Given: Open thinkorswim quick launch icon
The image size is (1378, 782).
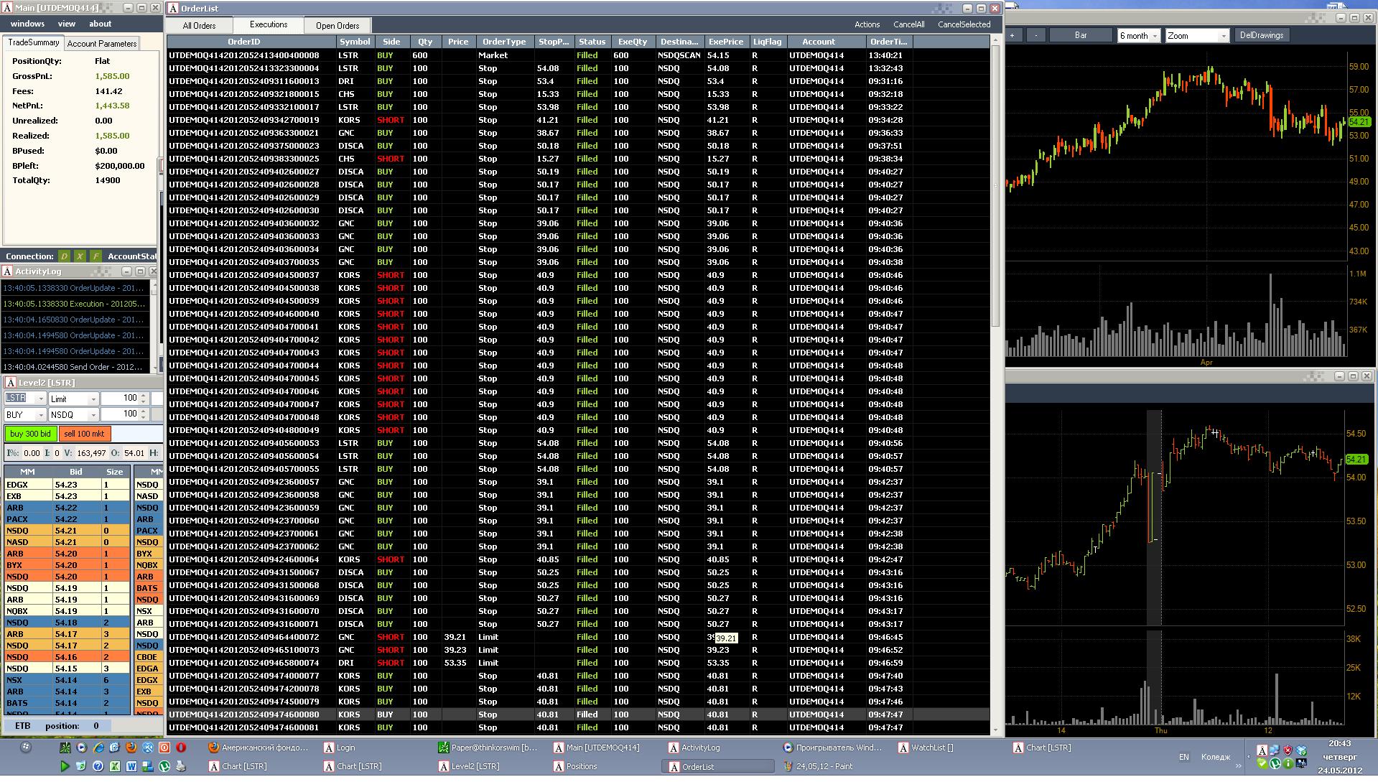Looking at the screenshot, I should pos(64,748).
